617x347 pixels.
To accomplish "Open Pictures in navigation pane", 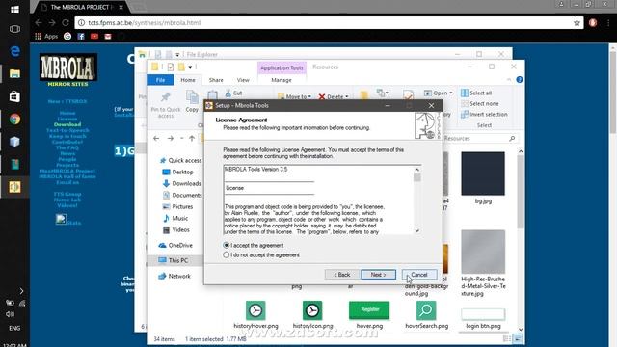I will [177, 206].
